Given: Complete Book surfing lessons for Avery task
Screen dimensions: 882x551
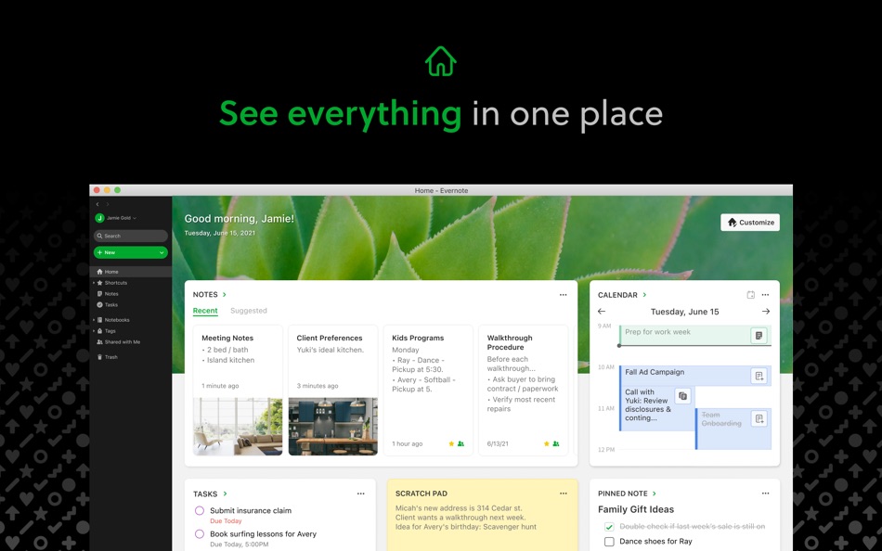Looking at the screenshot, I should [x=199, y=534].
